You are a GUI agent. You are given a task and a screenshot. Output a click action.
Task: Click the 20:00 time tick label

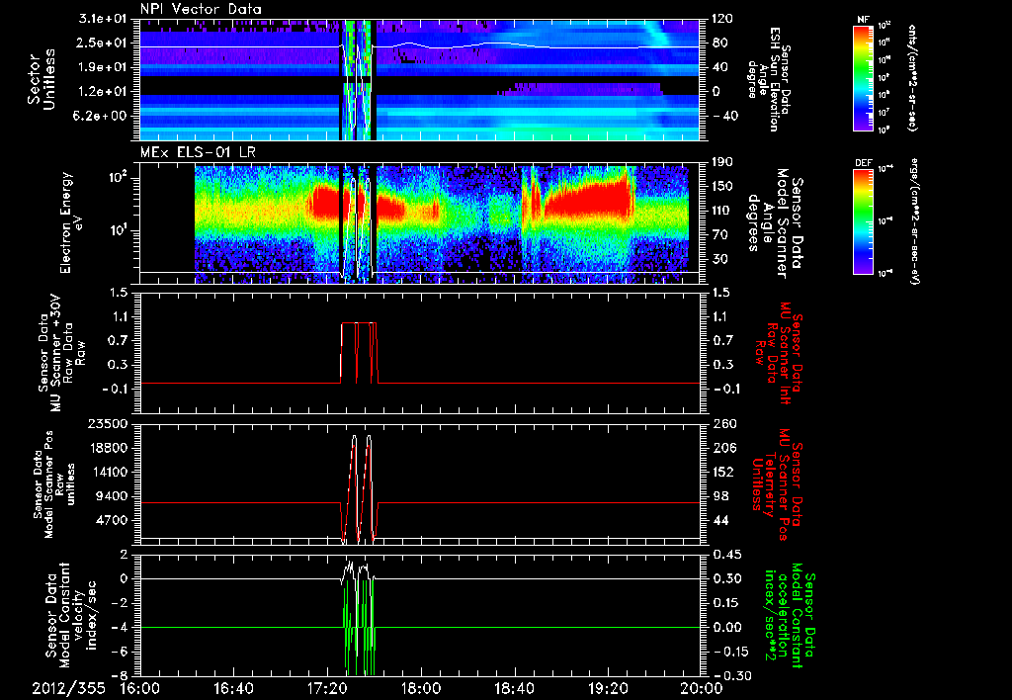coord(702,688)
